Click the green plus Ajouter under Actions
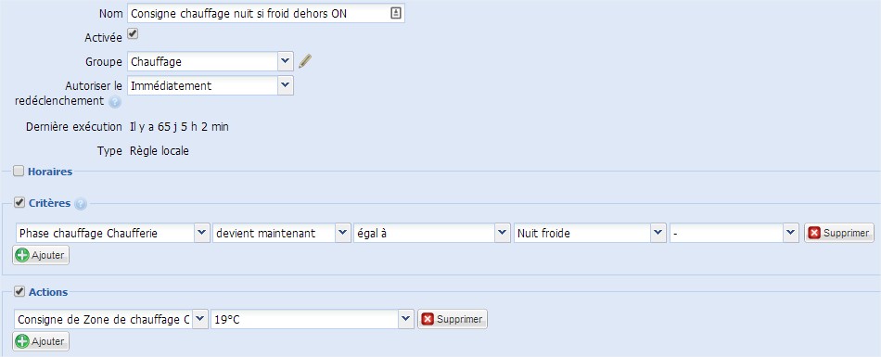Screen dimensions: 881x357 41,341
